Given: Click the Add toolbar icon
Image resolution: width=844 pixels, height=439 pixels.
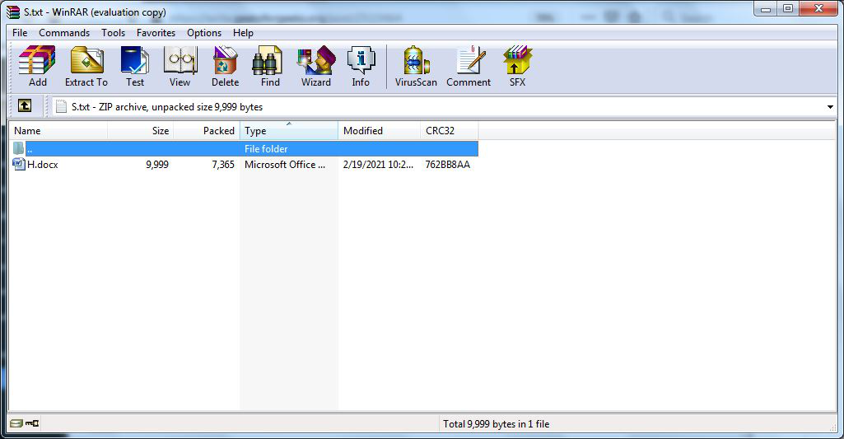Looking at the screenshot, I should coord(37,66).
